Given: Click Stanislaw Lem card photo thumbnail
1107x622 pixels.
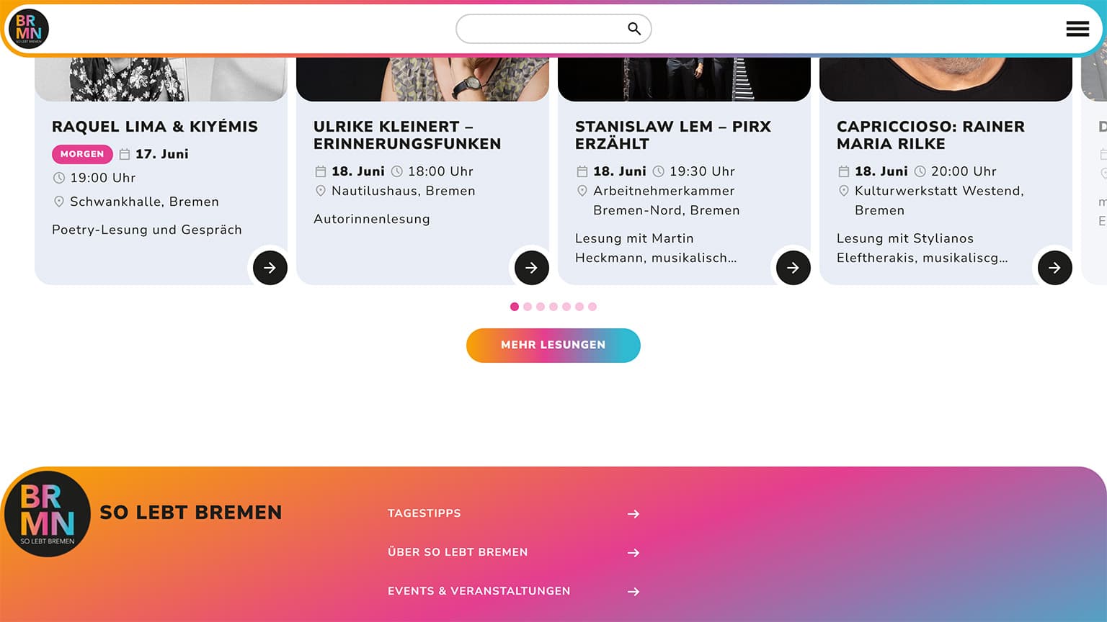Looking at the screenshot, I should (684, 79).
